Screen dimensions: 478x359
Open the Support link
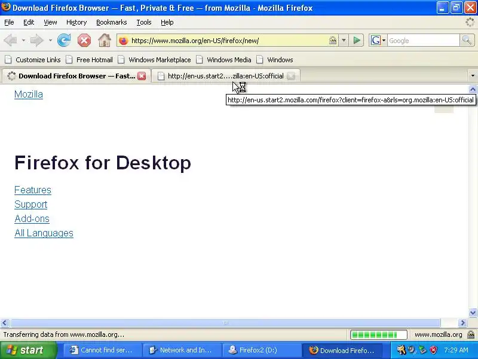(31, 204)
